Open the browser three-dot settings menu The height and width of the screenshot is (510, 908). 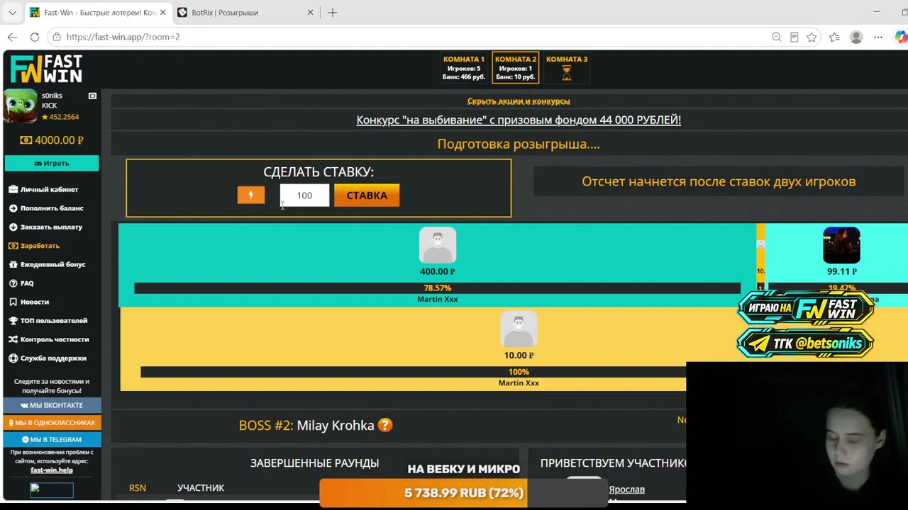(878, 37)
